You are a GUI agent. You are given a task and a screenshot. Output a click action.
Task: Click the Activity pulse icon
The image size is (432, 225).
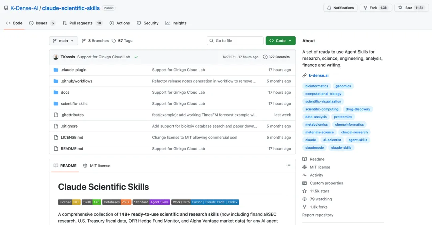point(305,175)
